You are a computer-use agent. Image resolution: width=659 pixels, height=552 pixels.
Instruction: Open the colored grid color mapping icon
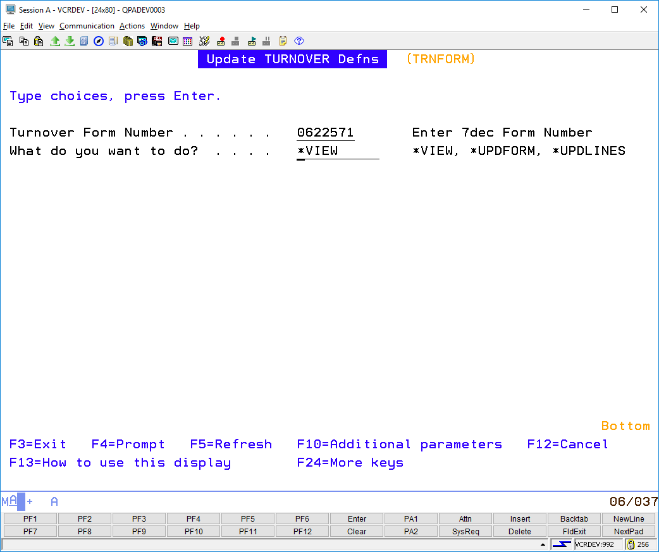188,41
